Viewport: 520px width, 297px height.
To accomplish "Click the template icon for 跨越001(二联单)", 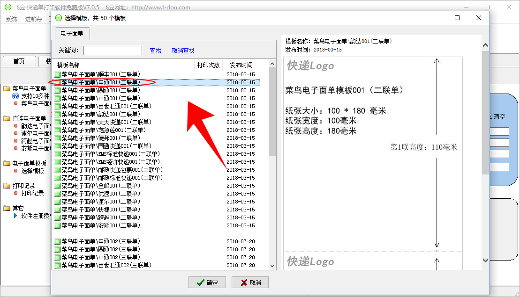I will tap(57, 217).
